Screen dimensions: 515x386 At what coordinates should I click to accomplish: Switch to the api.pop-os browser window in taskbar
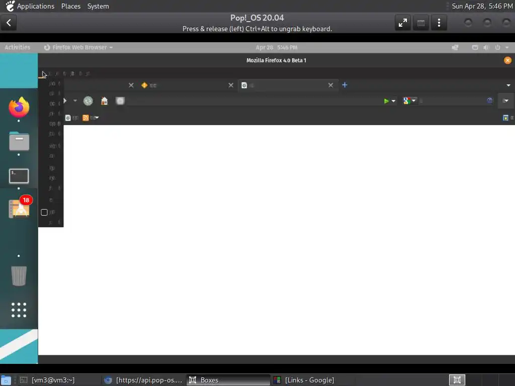click(x=143, y=380)
